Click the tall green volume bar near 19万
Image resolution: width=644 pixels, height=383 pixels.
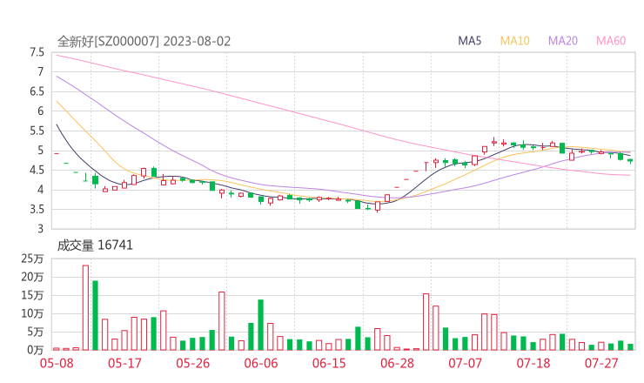coord(95,316)
